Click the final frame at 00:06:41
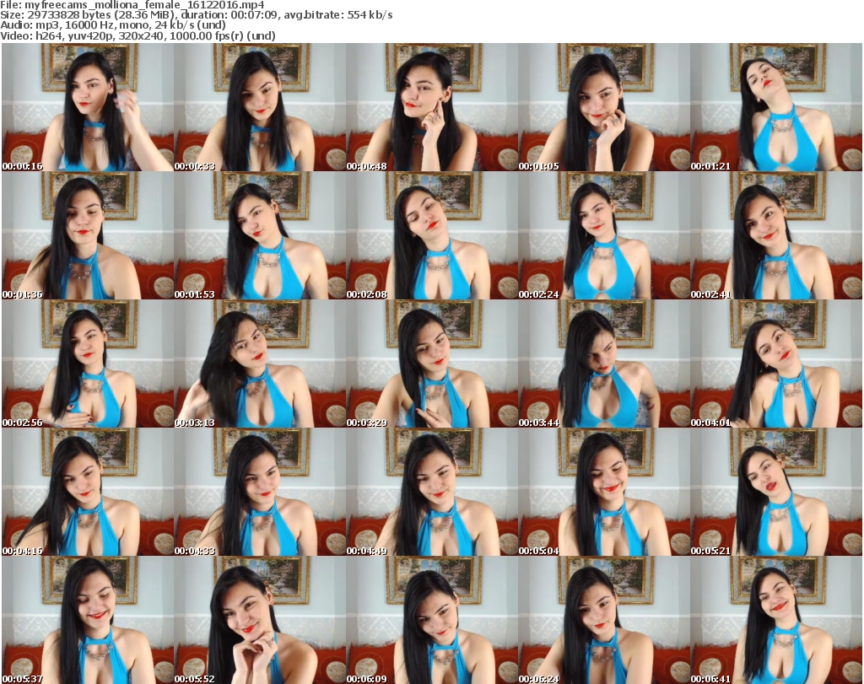864x684 pixels. click(776, 620)
